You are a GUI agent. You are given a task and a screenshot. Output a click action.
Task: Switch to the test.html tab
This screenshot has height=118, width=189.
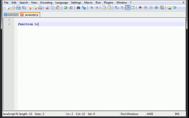click(11, 15)
